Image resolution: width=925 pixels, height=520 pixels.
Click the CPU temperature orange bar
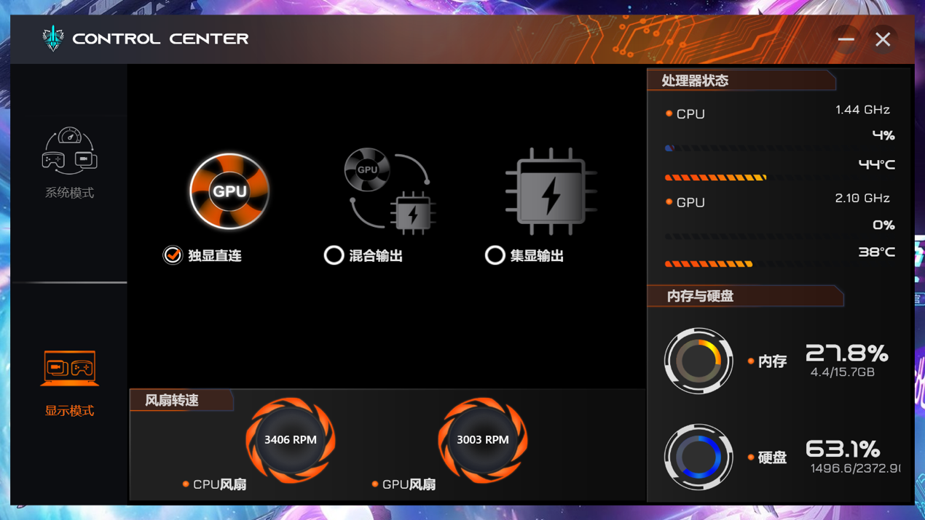pos(715,177)
